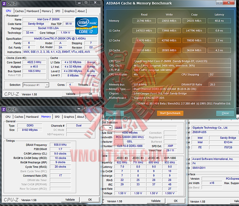The height and width of the screenshot is (206, 239).
Task: Open About tab in the lower Memory window
Action: [80, 117]
